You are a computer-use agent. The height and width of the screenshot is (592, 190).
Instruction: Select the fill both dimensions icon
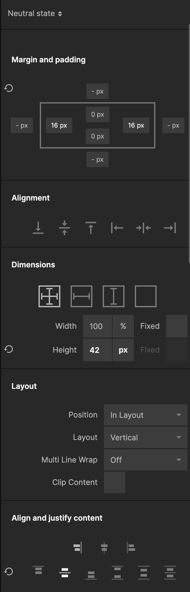click(x=49, y=296)
